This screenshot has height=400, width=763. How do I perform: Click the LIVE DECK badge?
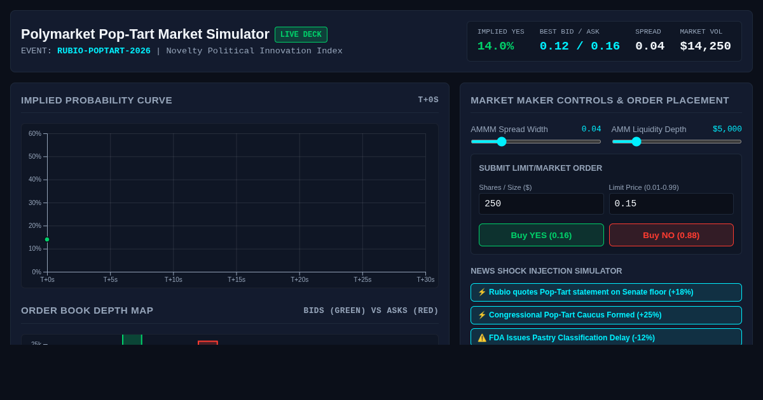301,35
